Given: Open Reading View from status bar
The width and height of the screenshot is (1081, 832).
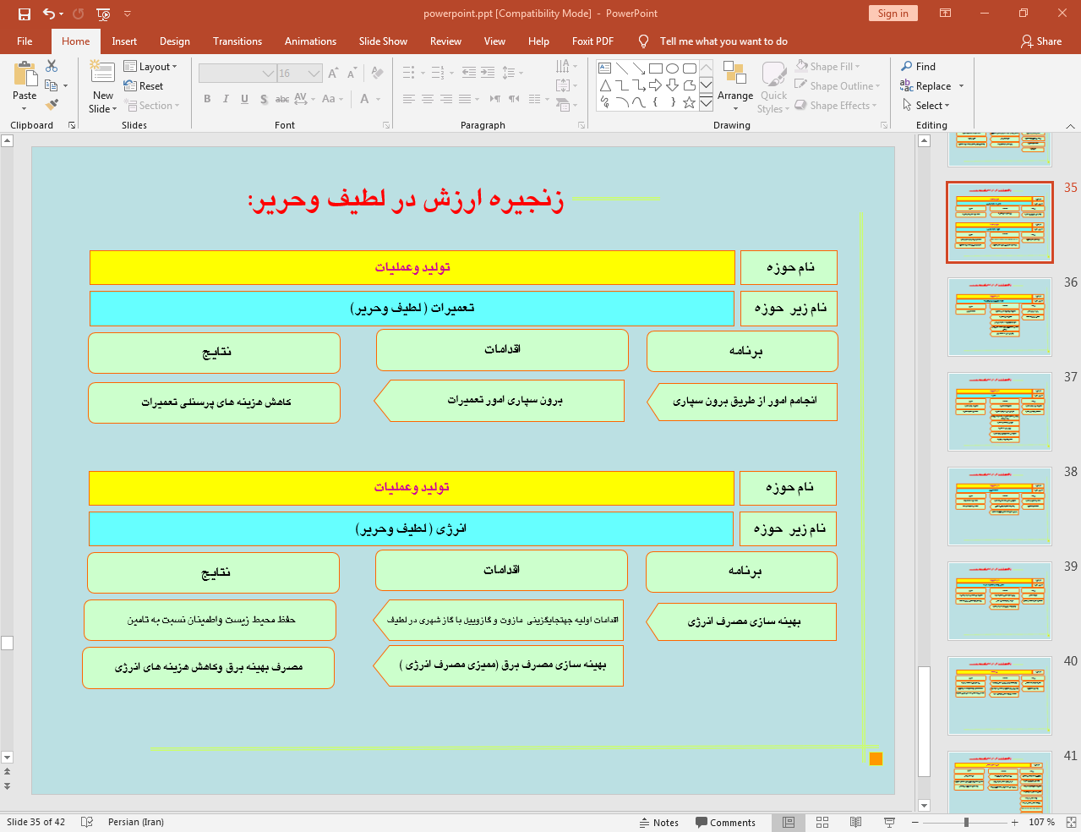Looking at the screenshot, I should (855, 822).
